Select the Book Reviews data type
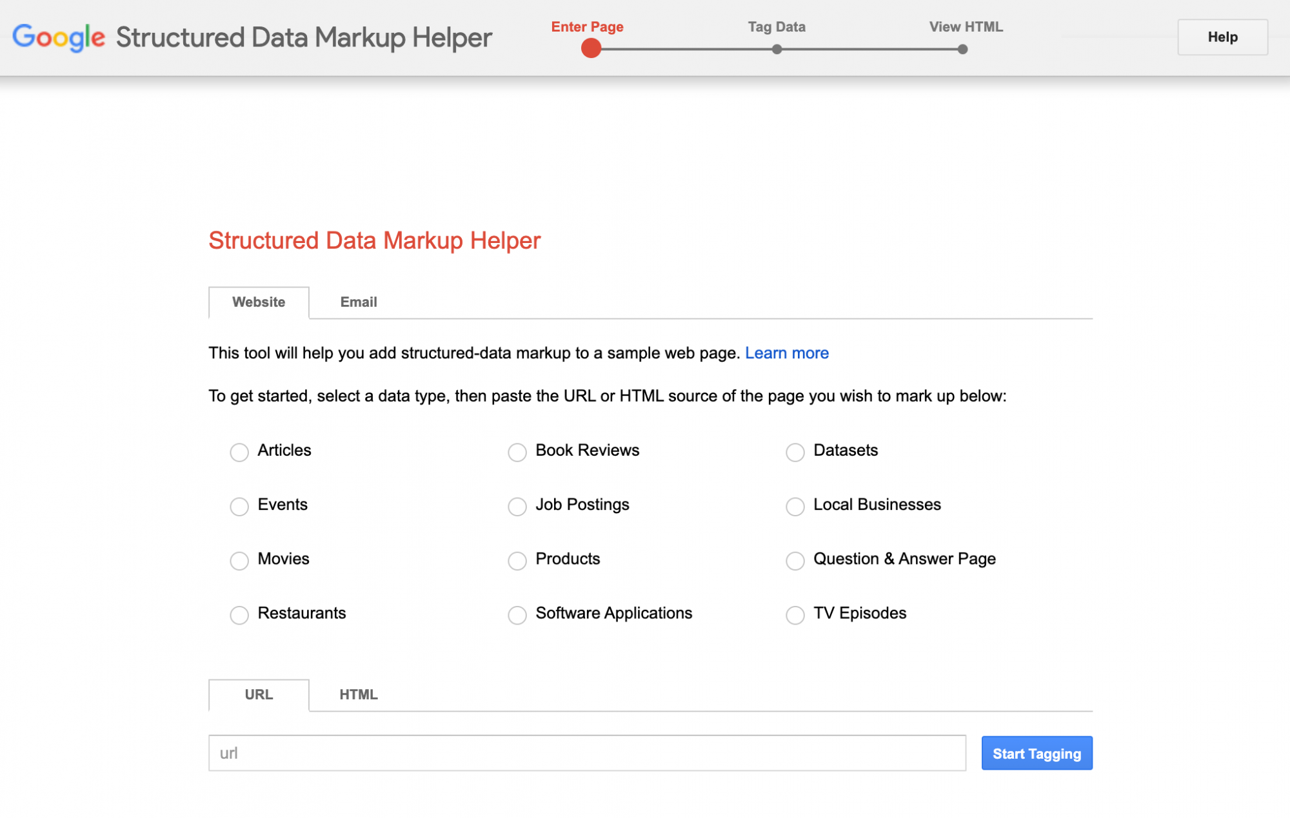This screenshot has height=818, width=1290. click(517, 452)
